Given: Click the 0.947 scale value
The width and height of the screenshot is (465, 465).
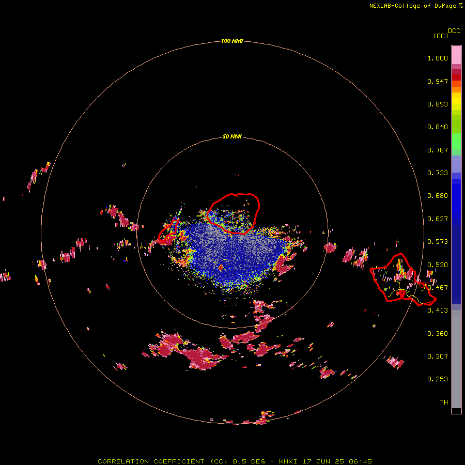Looking at the screenshot, I should [x=438, y=81].
